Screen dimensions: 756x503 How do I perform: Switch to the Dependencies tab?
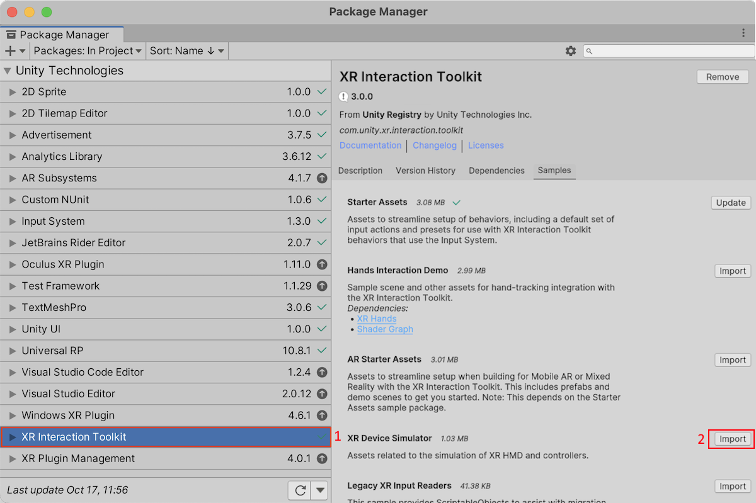click(x=496, y=171)
